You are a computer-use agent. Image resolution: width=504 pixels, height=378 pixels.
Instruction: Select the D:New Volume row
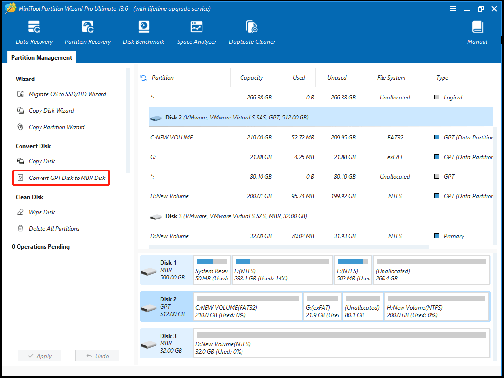point(321,236)
